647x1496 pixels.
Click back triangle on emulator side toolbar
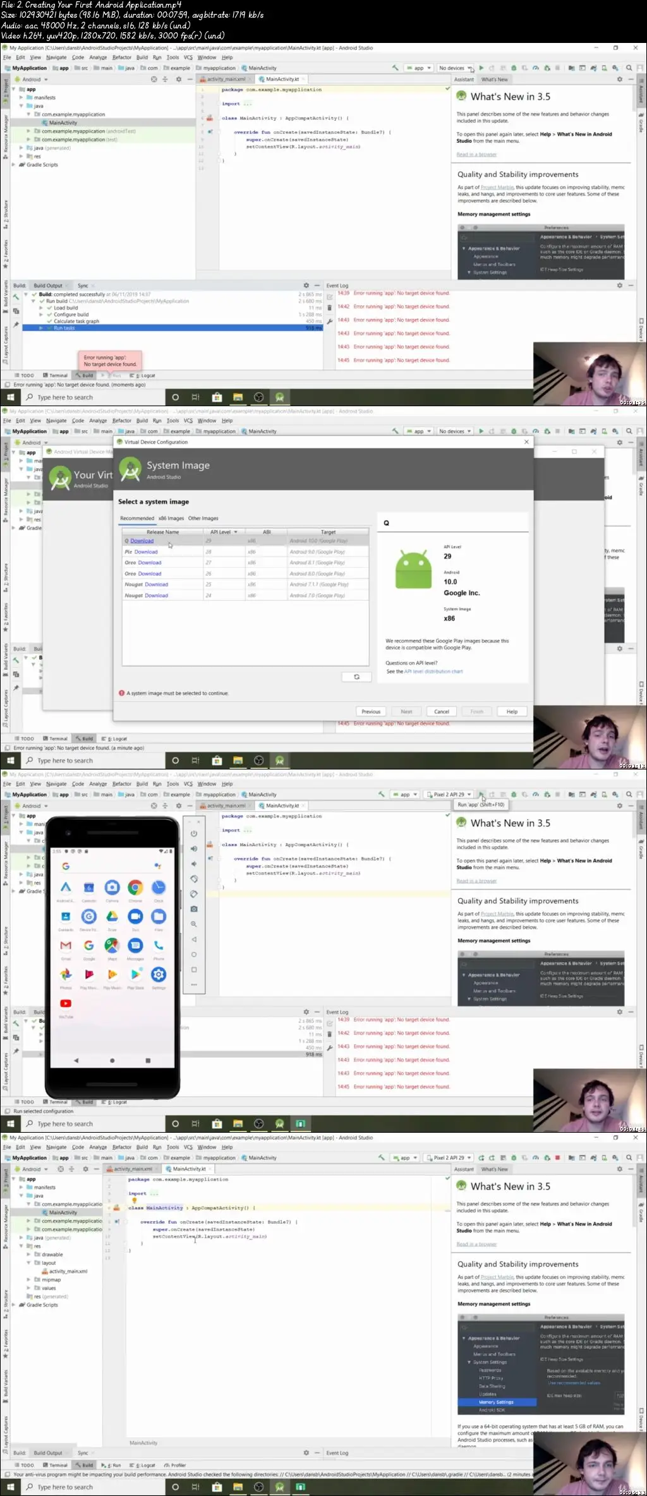click(194, 939)
